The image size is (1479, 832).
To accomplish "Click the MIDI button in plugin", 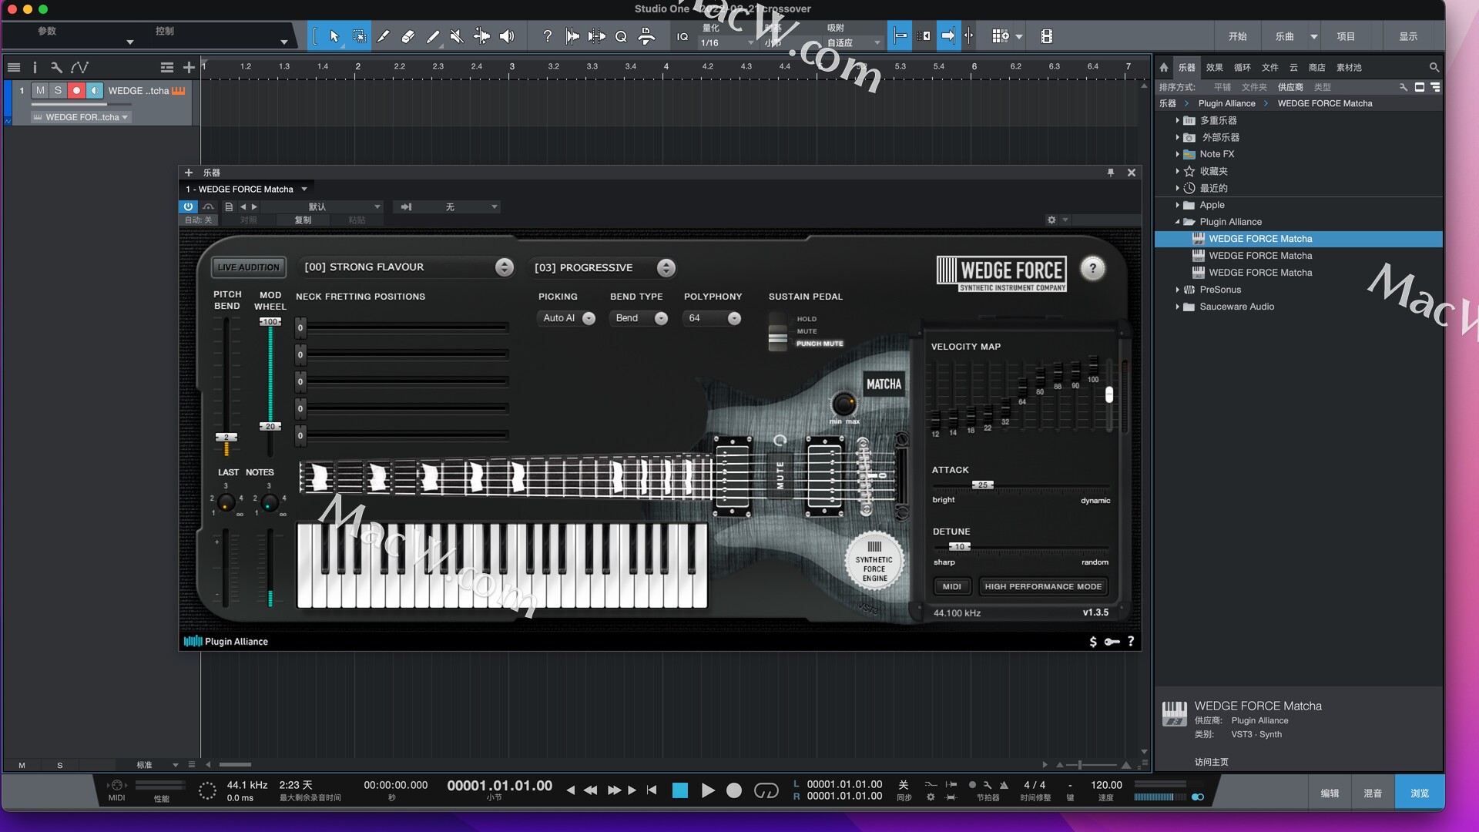I will [x=952, y=586].
